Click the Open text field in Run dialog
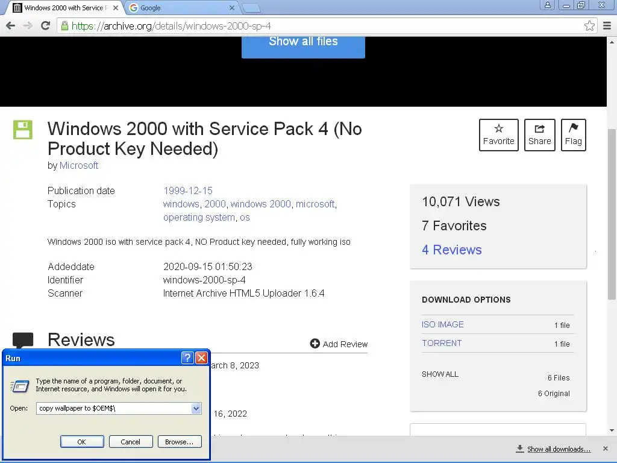This screenshot has height=463, width=617. click(114, 408)
